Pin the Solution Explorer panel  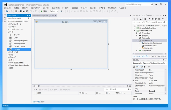pyautogui.click(x=163, y=16)
